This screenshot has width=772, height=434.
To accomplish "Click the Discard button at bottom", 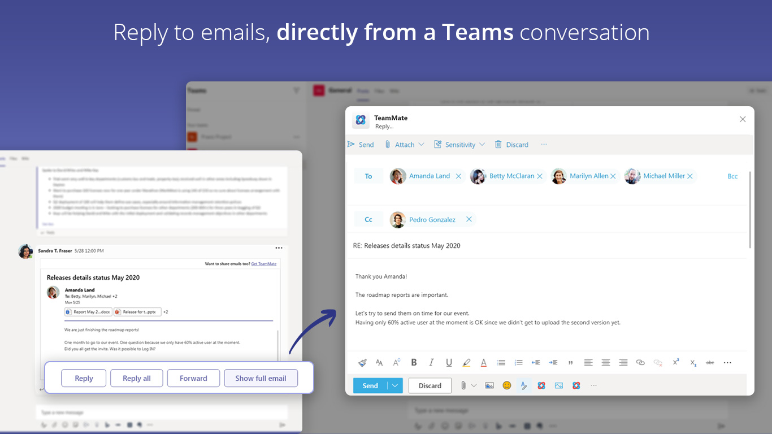I will [x=430, y=385].
